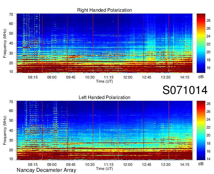Click the 10:30 tick on Right Handed plot
The image size is (214, 174).
coord(90,77)
